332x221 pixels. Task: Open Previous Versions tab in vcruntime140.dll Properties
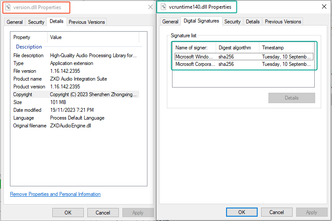point(283,22)
